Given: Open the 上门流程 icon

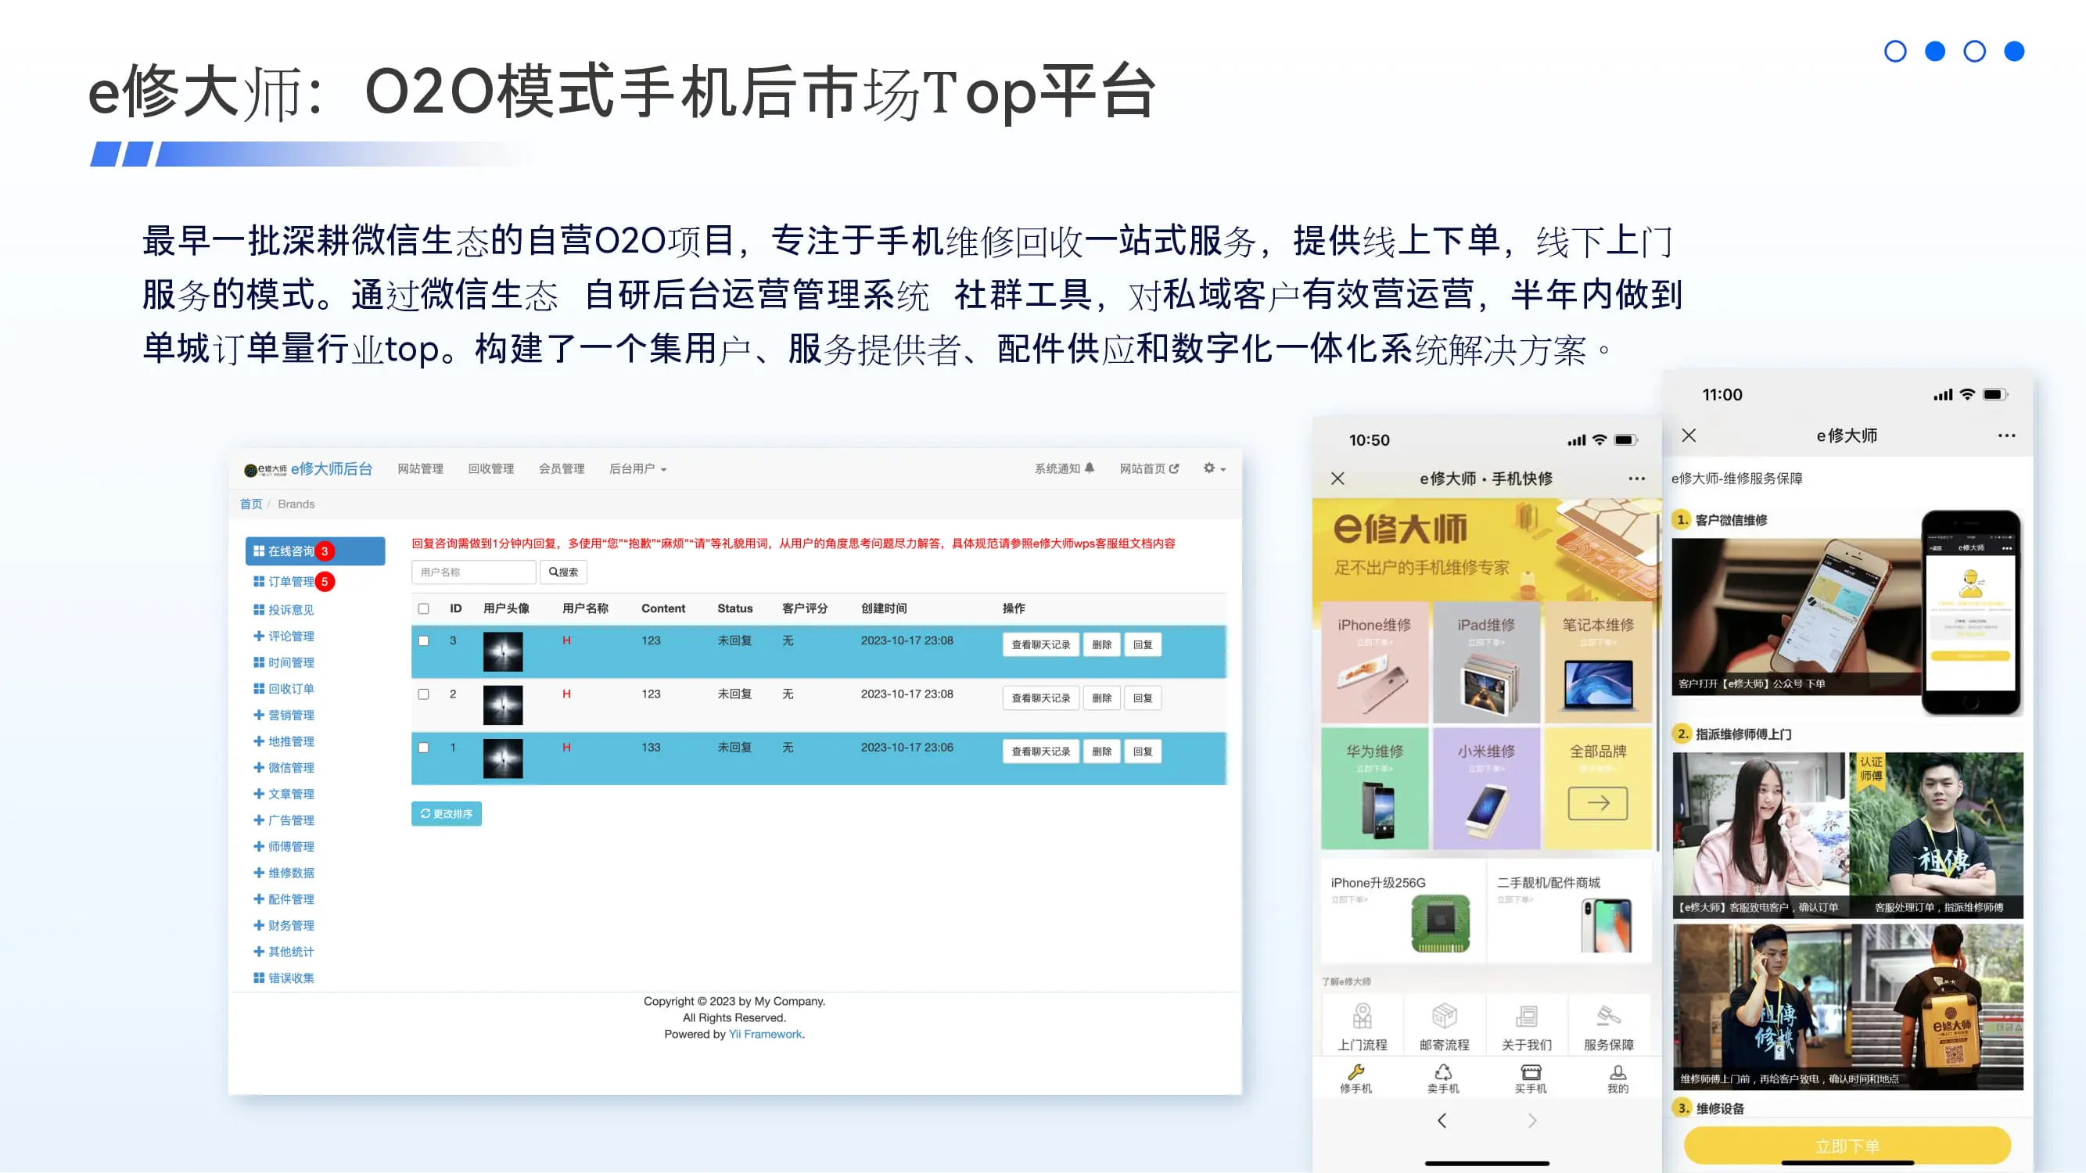Looking at the screenshot, I should 1362,1017.
